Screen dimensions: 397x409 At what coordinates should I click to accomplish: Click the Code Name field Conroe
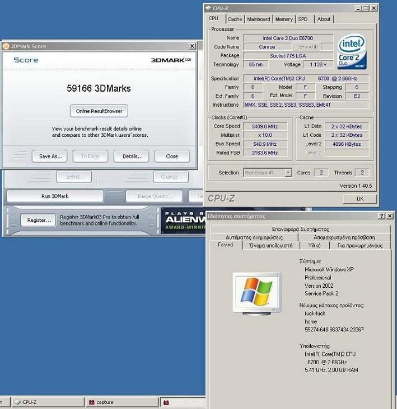[267, 47]
